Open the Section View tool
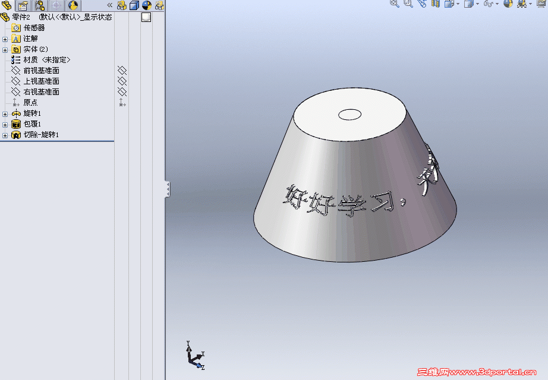548x380 pixels. tap(436, 4)
